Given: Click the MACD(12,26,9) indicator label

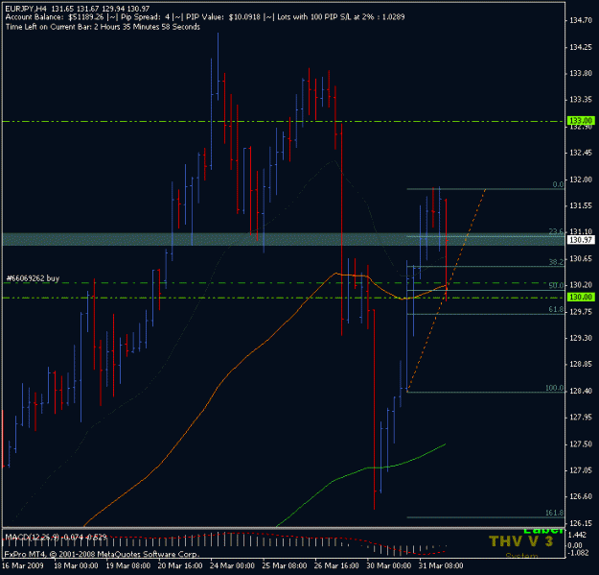Looking at the screenshot, I should point(32,538).
